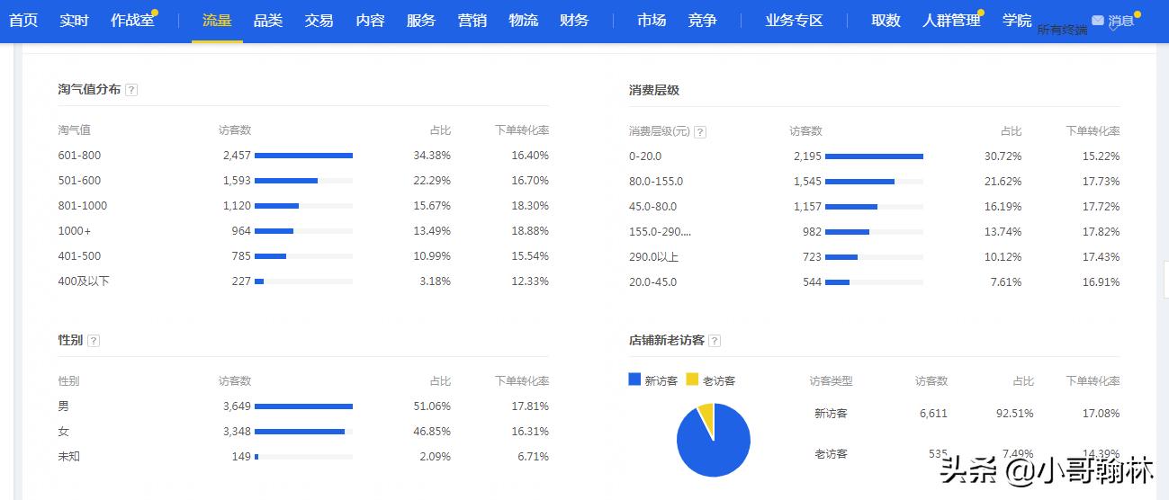Click conversion rate 18.88%
This screenshot has height=500, width=1169.
pos(530,231)
